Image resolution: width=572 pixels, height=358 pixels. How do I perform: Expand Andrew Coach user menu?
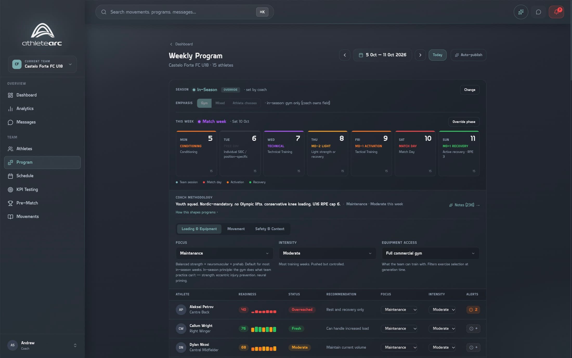pyautogui.click(x=42, y=345)
